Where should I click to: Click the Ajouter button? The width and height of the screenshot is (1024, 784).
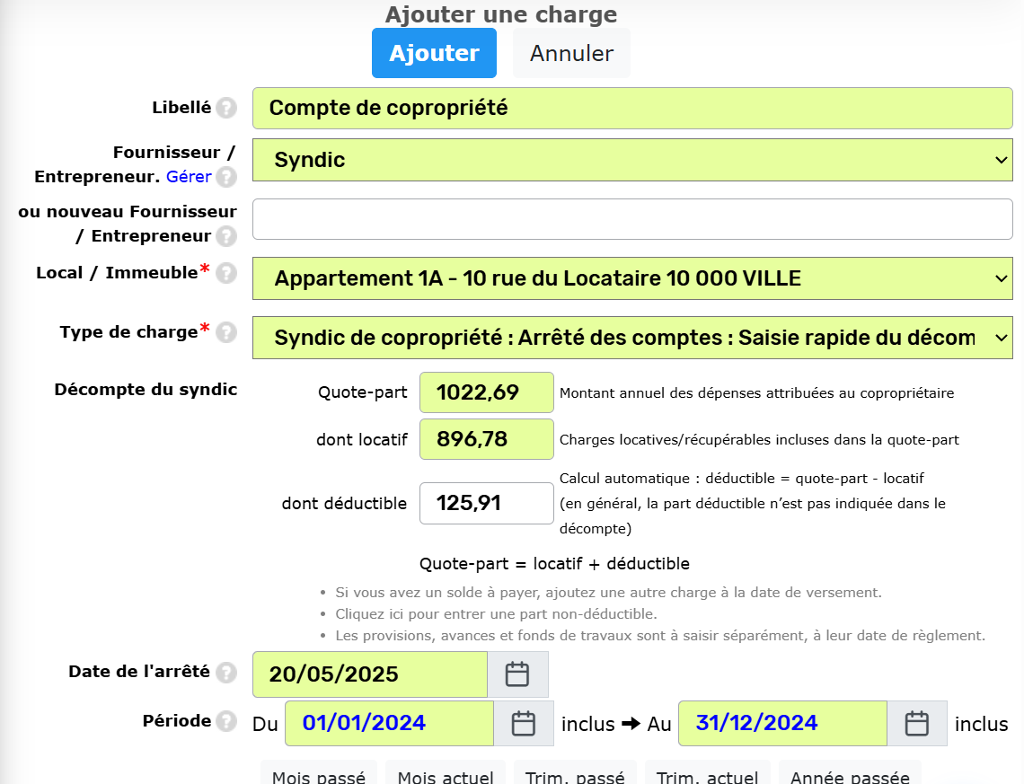click(x=434, y=52)
